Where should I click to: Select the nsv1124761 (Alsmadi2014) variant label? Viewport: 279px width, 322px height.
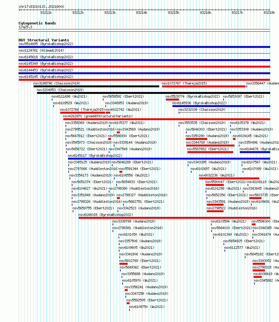[x=41, y=50]
